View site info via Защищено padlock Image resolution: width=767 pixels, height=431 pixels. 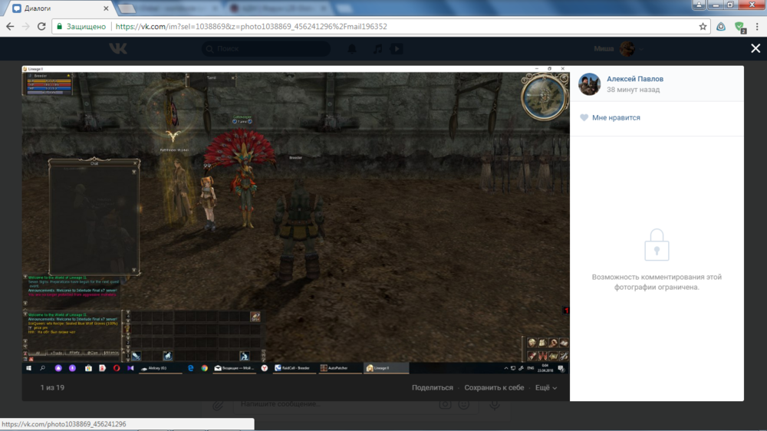click(81, 26)
